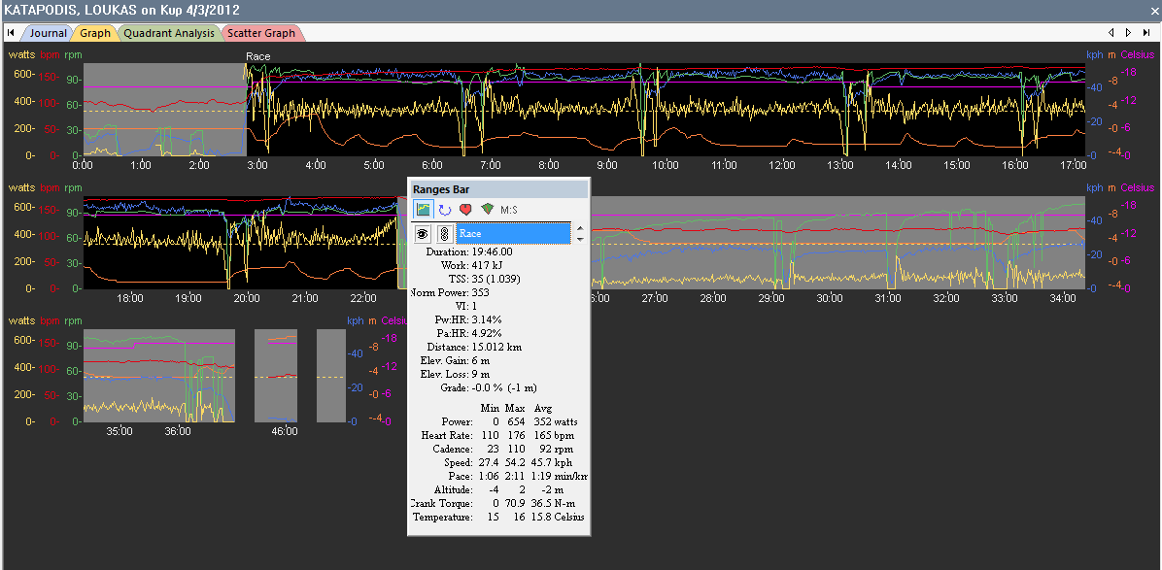Click the graph view icon in Ranges Bar
Image resolution: width=1162 pixels, height=570 pixels.
tap(424, 209)
